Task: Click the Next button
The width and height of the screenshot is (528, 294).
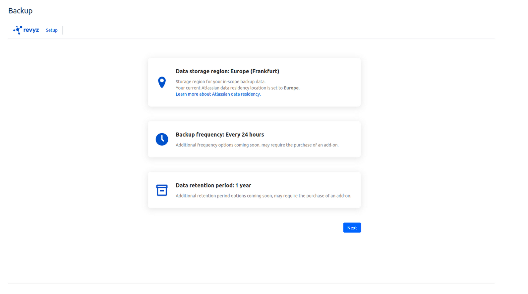Action: click(352, 228)
